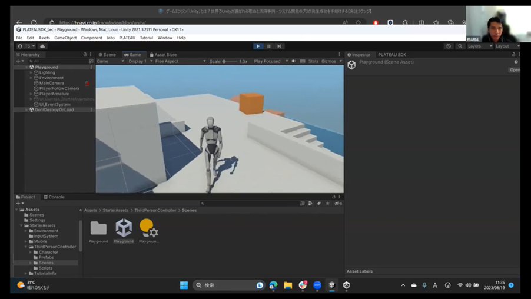Toggle the Game view shortcuts keyboard icon
531x299 pixels.
pos(303,61)
